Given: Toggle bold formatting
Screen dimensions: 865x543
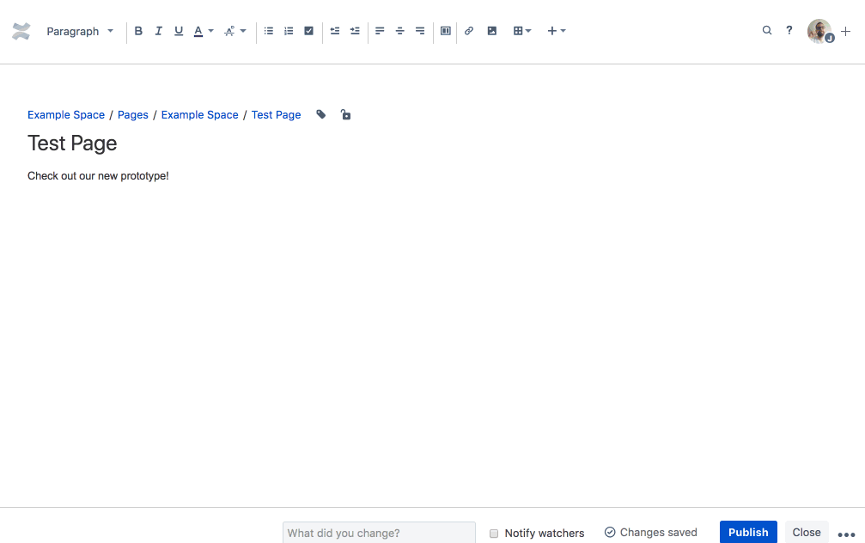Looking at the screenshot, I should pos(138,31).
